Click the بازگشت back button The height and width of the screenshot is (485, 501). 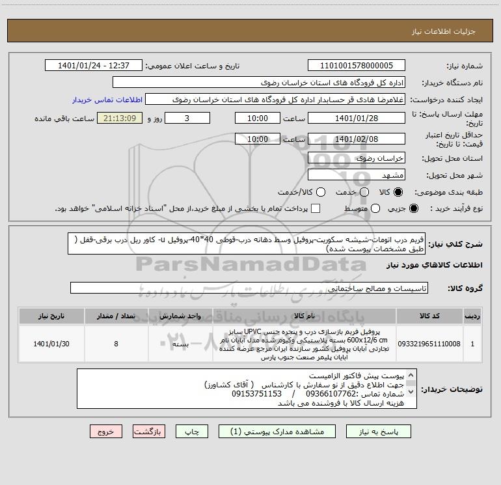click(149, 432)
